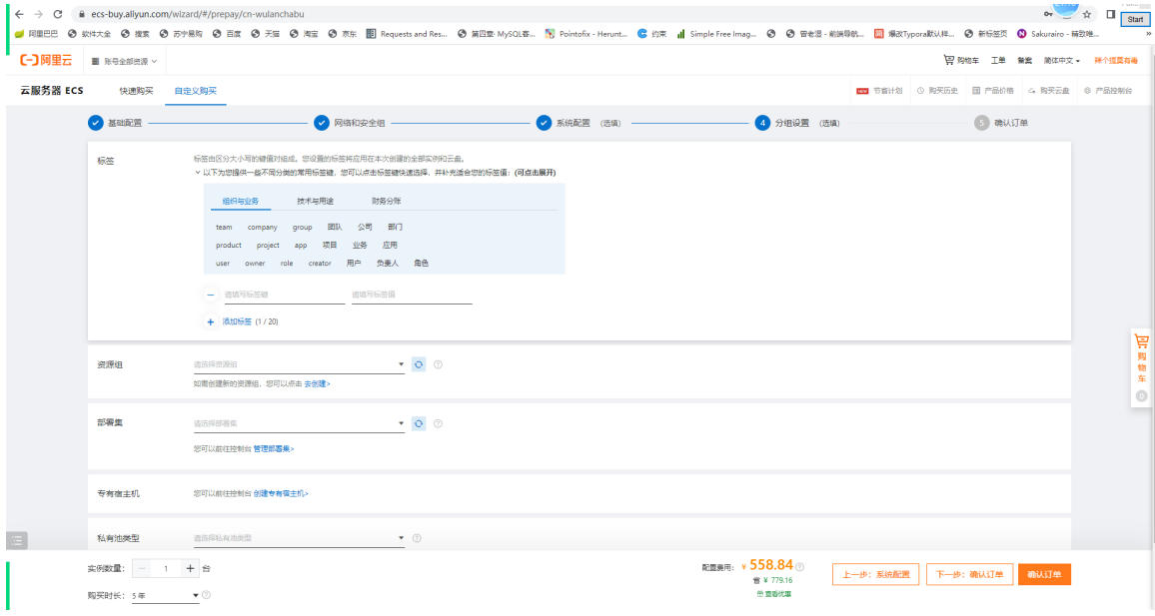Click the 创建专有宿主机 link
This screenshot has height=616, width=1155.
[x=281, y=494]
